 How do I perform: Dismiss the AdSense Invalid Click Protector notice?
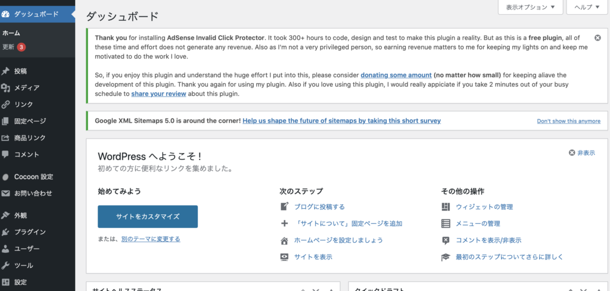pos(597,37)
